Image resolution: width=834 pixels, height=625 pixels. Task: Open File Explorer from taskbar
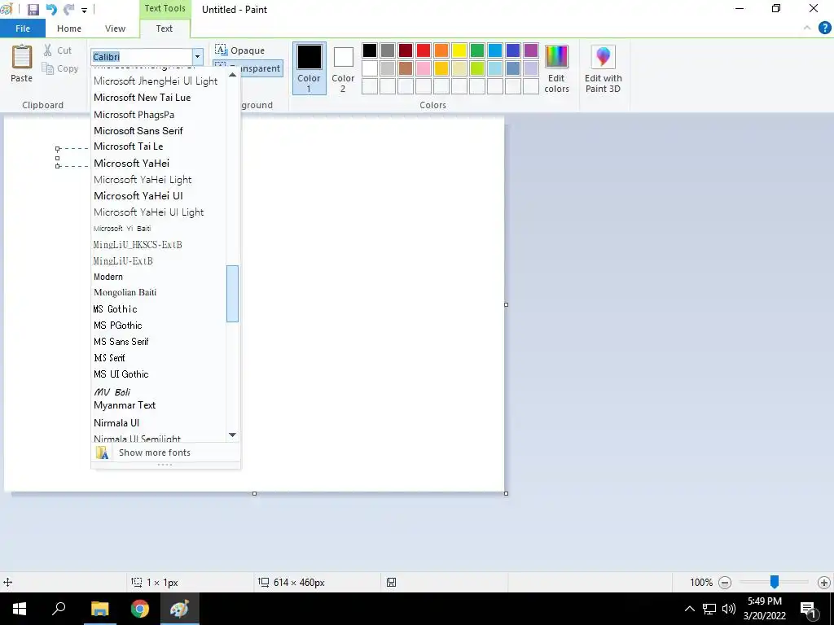(x=99, y=609)
